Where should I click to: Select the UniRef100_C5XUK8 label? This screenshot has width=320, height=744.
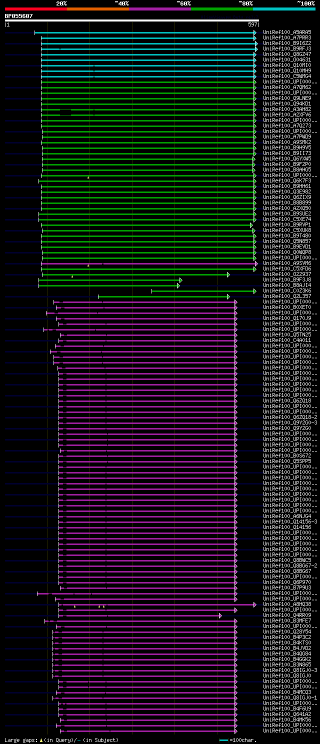(x=287, y=230)
